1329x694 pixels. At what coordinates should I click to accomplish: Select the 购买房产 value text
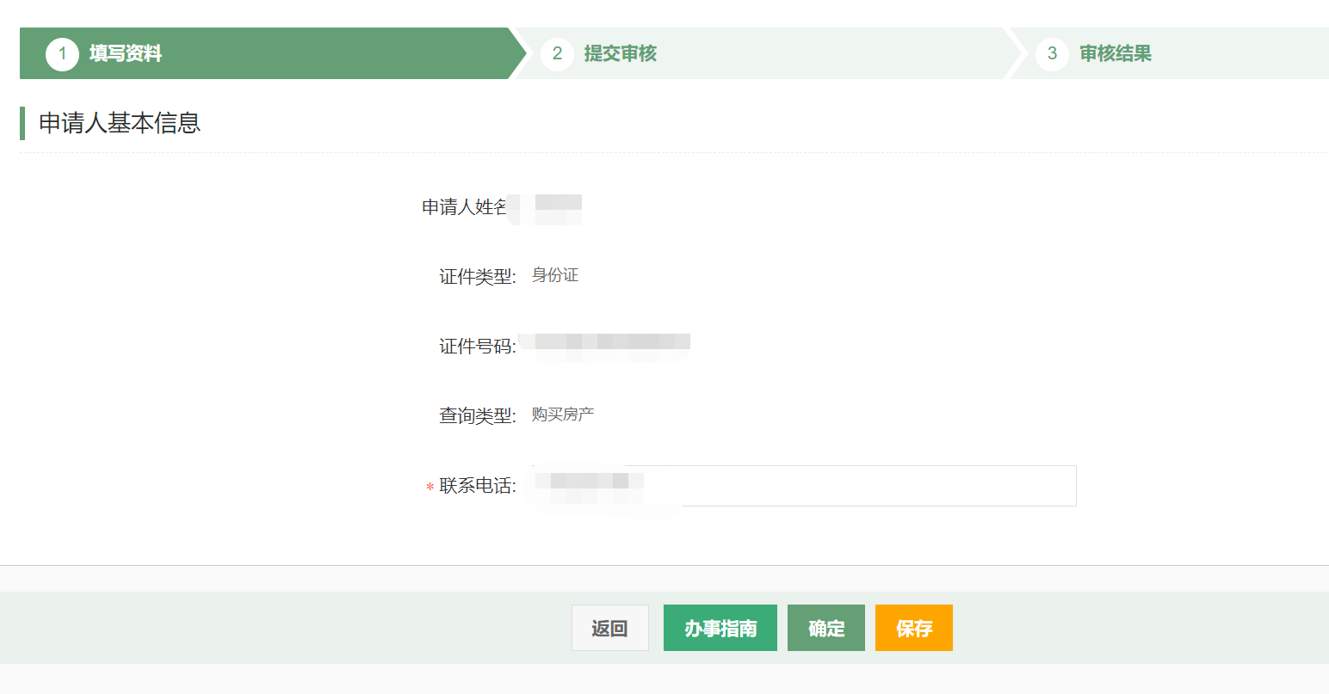(563, 415)
